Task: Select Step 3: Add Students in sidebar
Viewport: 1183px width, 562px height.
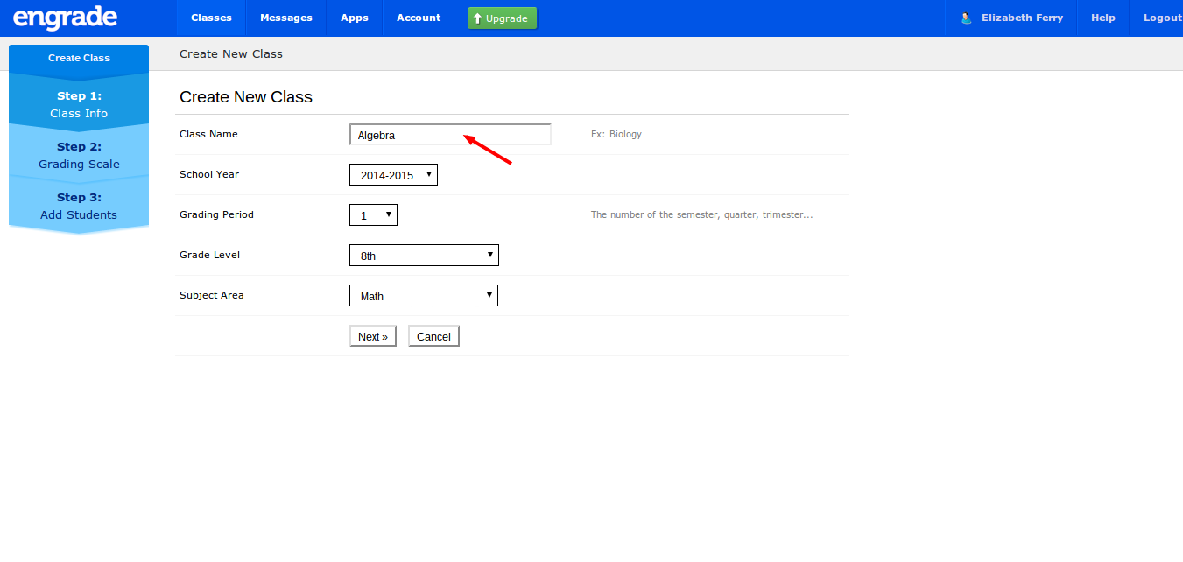Action: pyautogui.click(x=79, y=206)
